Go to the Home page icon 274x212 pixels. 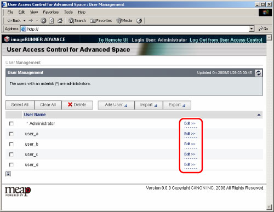pyautogui.click(x=60, y=21)
